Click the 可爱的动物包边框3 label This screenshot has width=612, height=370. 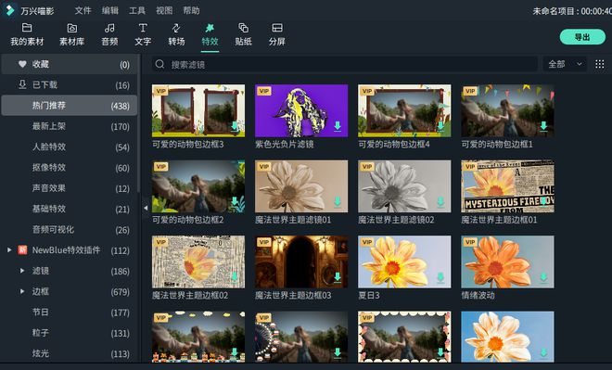pyautogui.click(x=187, y=145)
